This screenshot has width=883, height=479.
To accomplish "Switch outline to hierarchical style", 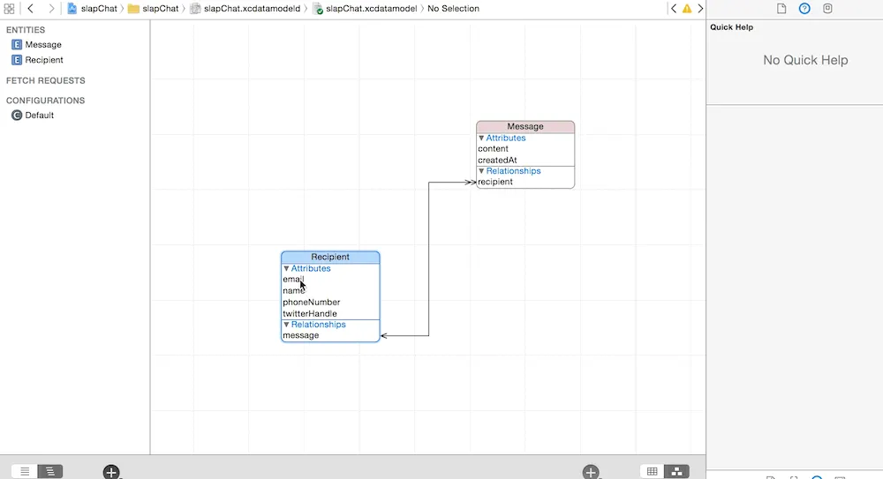I will pos(50,472).
